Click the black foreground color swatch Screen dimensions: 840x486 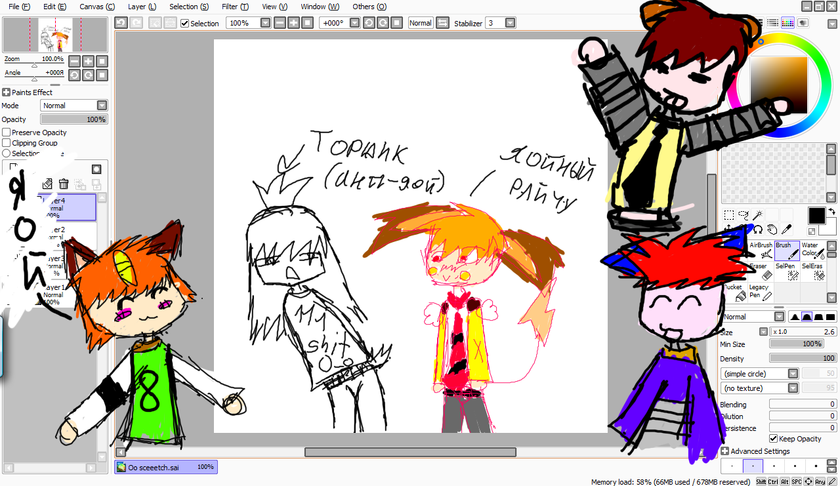tap(816, 216)
